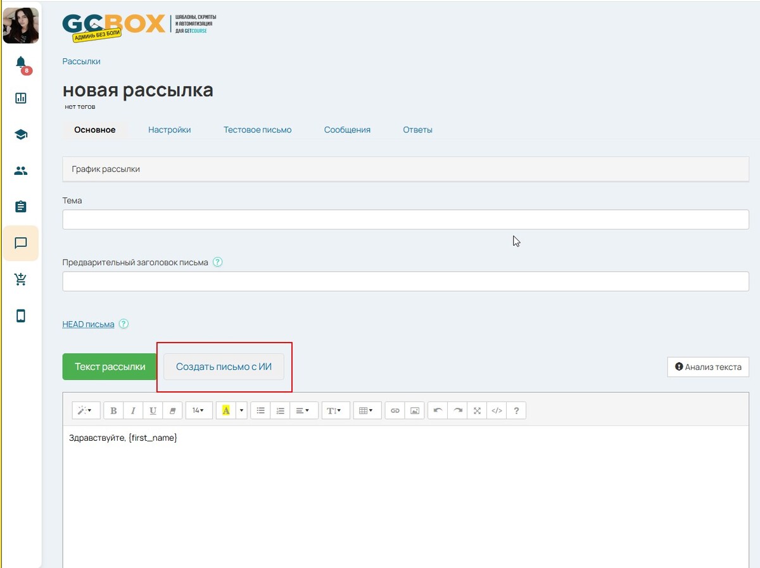760x568 pixels.
Task: Apply the yellow highlight text color
Action: pos(226,411)
